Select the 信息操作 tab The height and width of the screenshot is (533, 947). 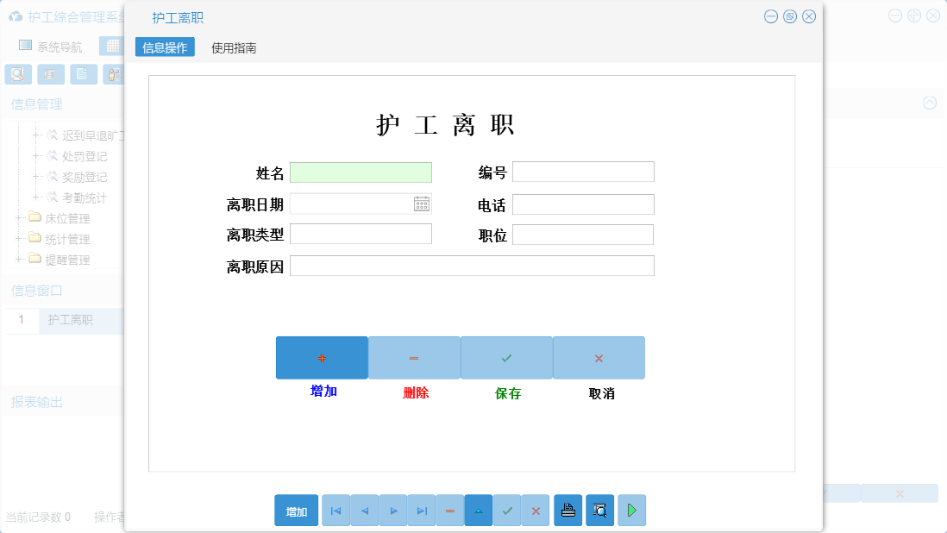[x=165, y=47]
